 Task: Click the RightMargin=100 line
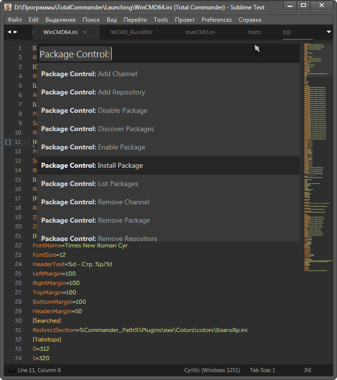[x=56, y=283]
